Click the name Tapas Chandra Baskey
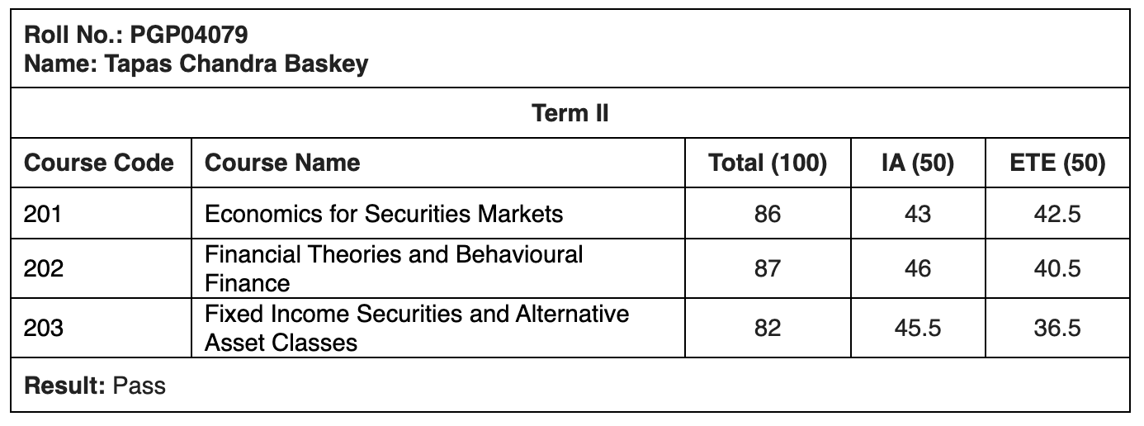 point(196,64)
